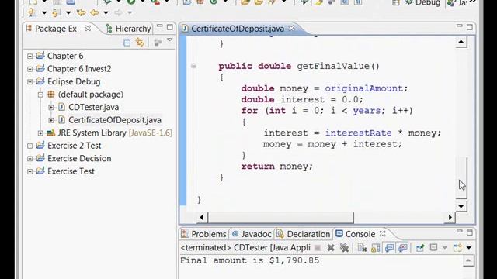Select CertificateOfDeposit.java in the tree
497x279 pixels.
point(115,120)
